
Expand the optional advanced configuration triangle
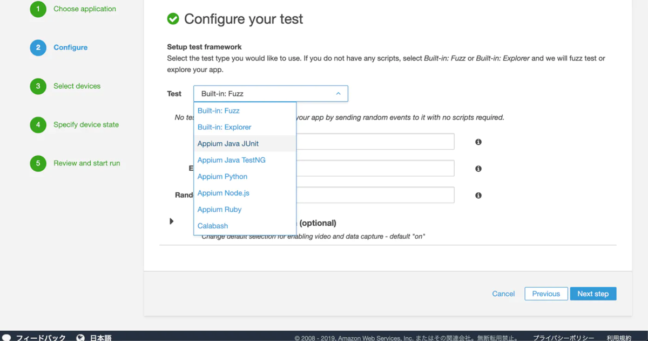point(171,221)
